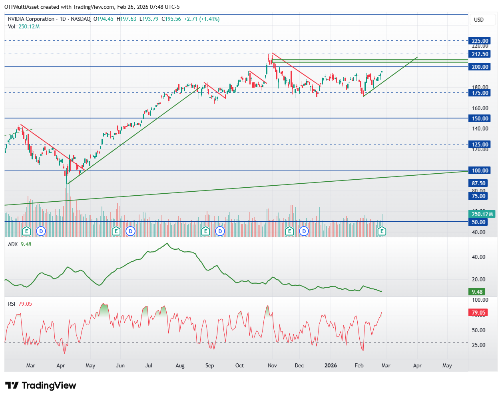Click the Jun label on time axis
This screenshot has width=502, height=399.
click(120, 365)
